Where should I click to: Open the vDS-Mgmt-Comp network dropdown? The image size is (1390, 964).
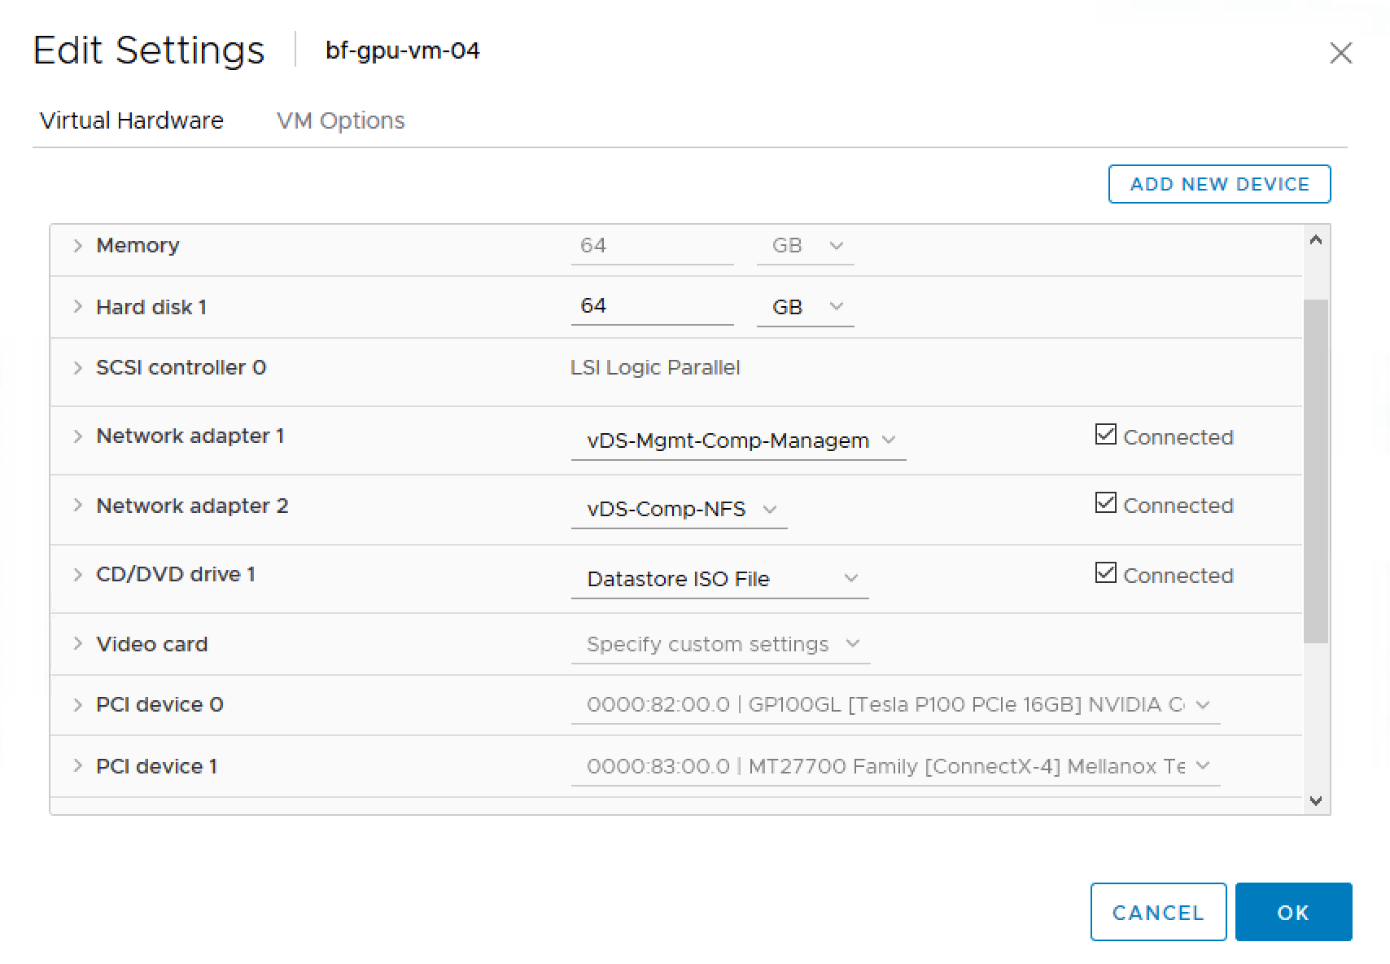738,440
